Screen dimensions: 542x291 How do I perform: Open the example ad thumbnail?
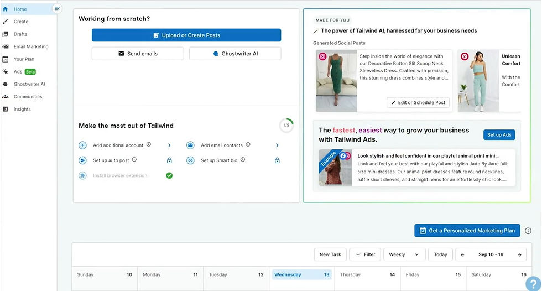click(335, 168)
